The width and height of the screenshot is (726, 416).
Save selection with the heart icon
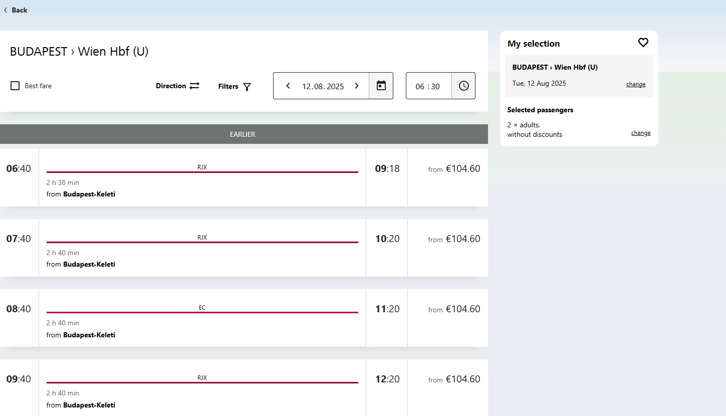(x=643, y=43)
